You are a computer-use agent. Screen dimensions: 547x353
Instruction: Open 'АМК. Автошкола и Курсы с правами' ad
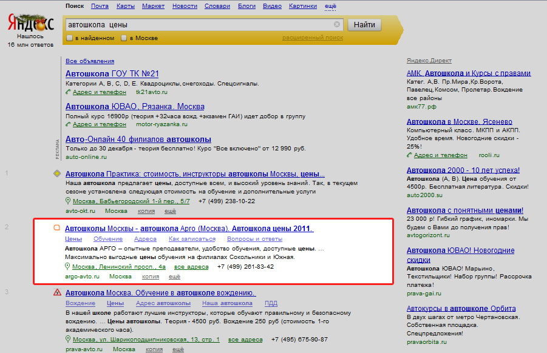469,73
